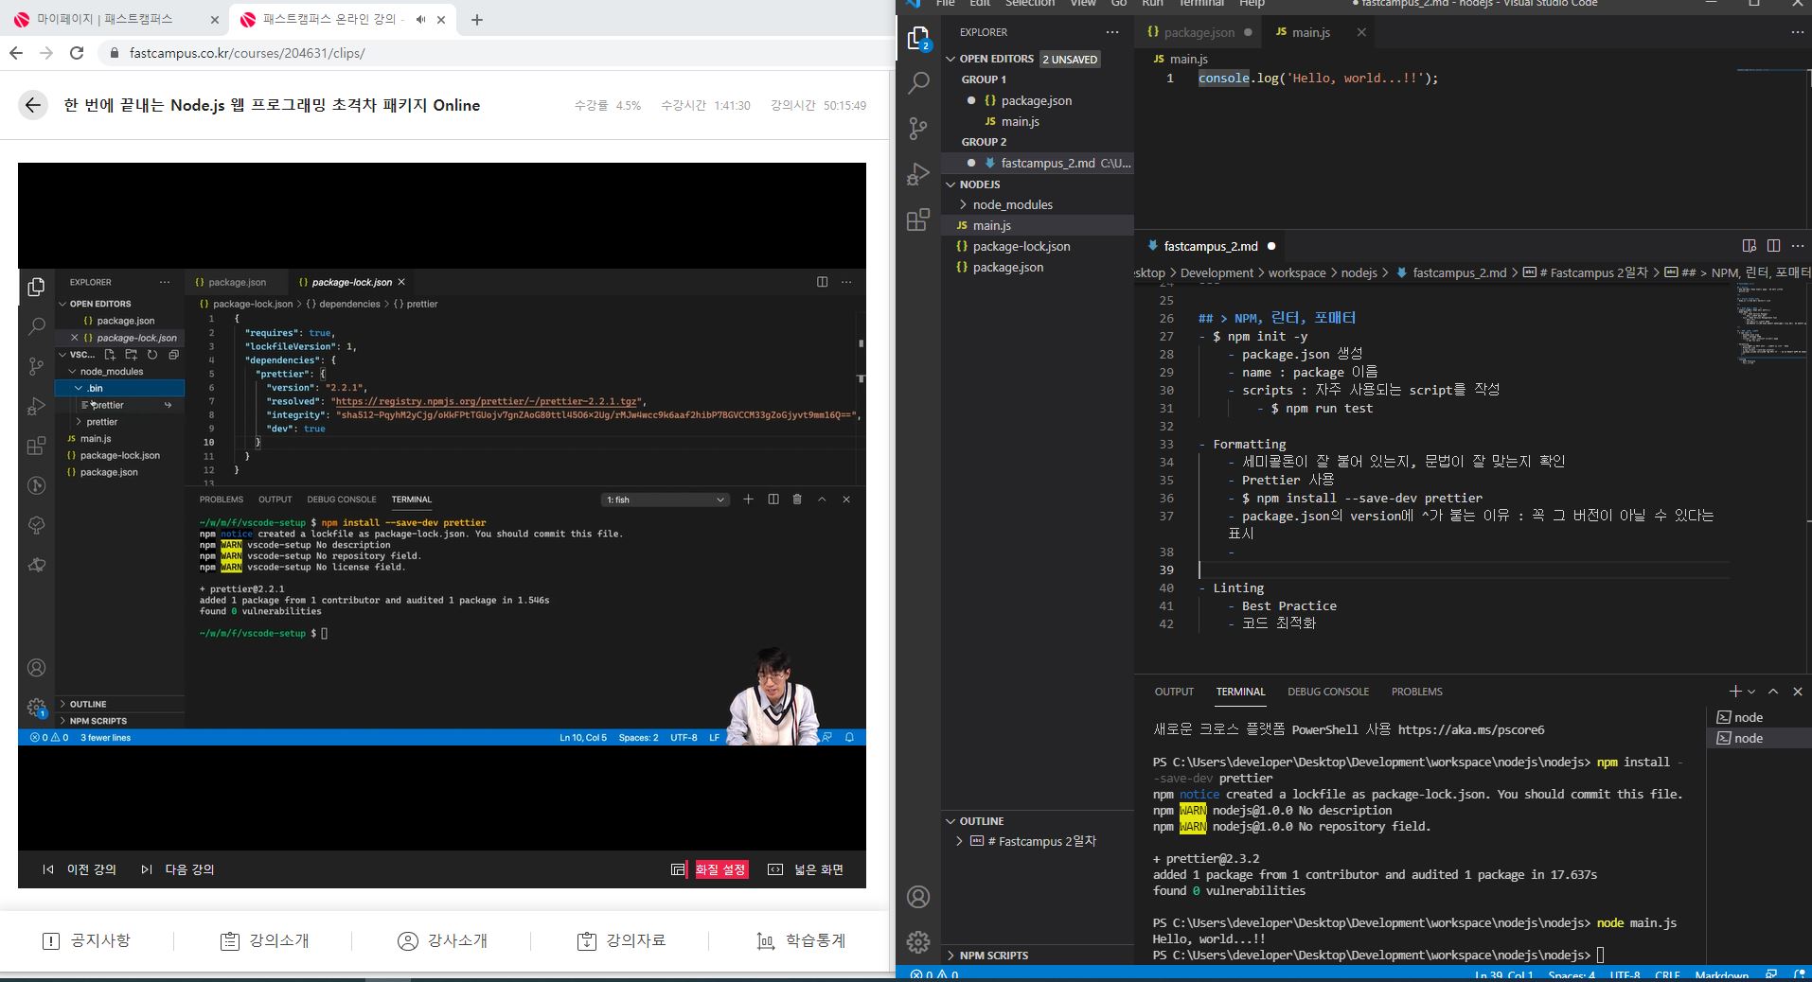Go back with browser back arrow
This screenshot has width=1812, height=982.
[x=16, y=53]
